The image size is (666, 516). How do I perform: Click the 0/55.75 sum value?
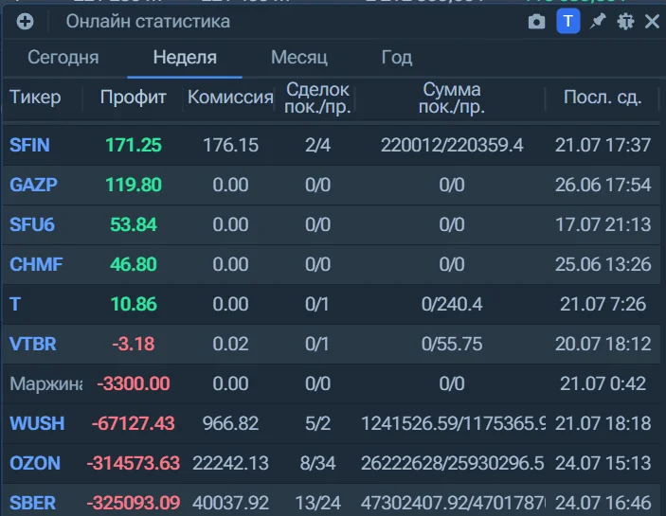(x=452, y=344)
